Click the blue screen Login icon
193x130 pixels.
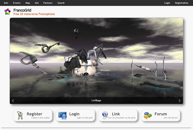63,115
